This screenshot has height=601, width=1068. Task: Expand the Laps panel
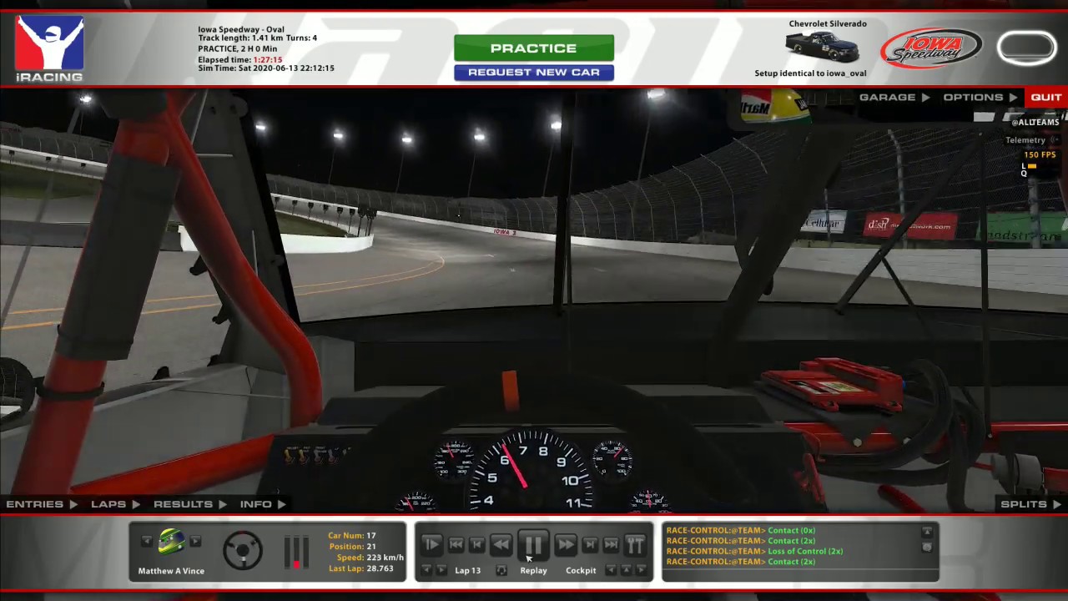[115, 504]
